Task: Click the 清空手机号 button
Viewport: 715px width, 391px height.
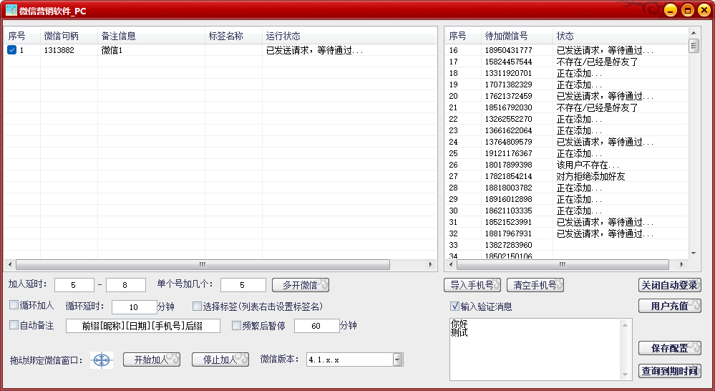Action: click(535, 285)
